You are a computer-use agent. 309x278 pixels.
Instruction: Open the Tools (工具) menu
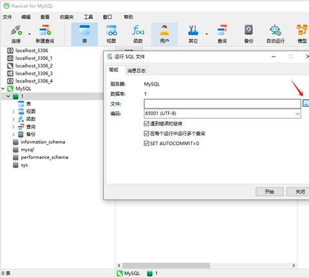[x=88, y=17]
